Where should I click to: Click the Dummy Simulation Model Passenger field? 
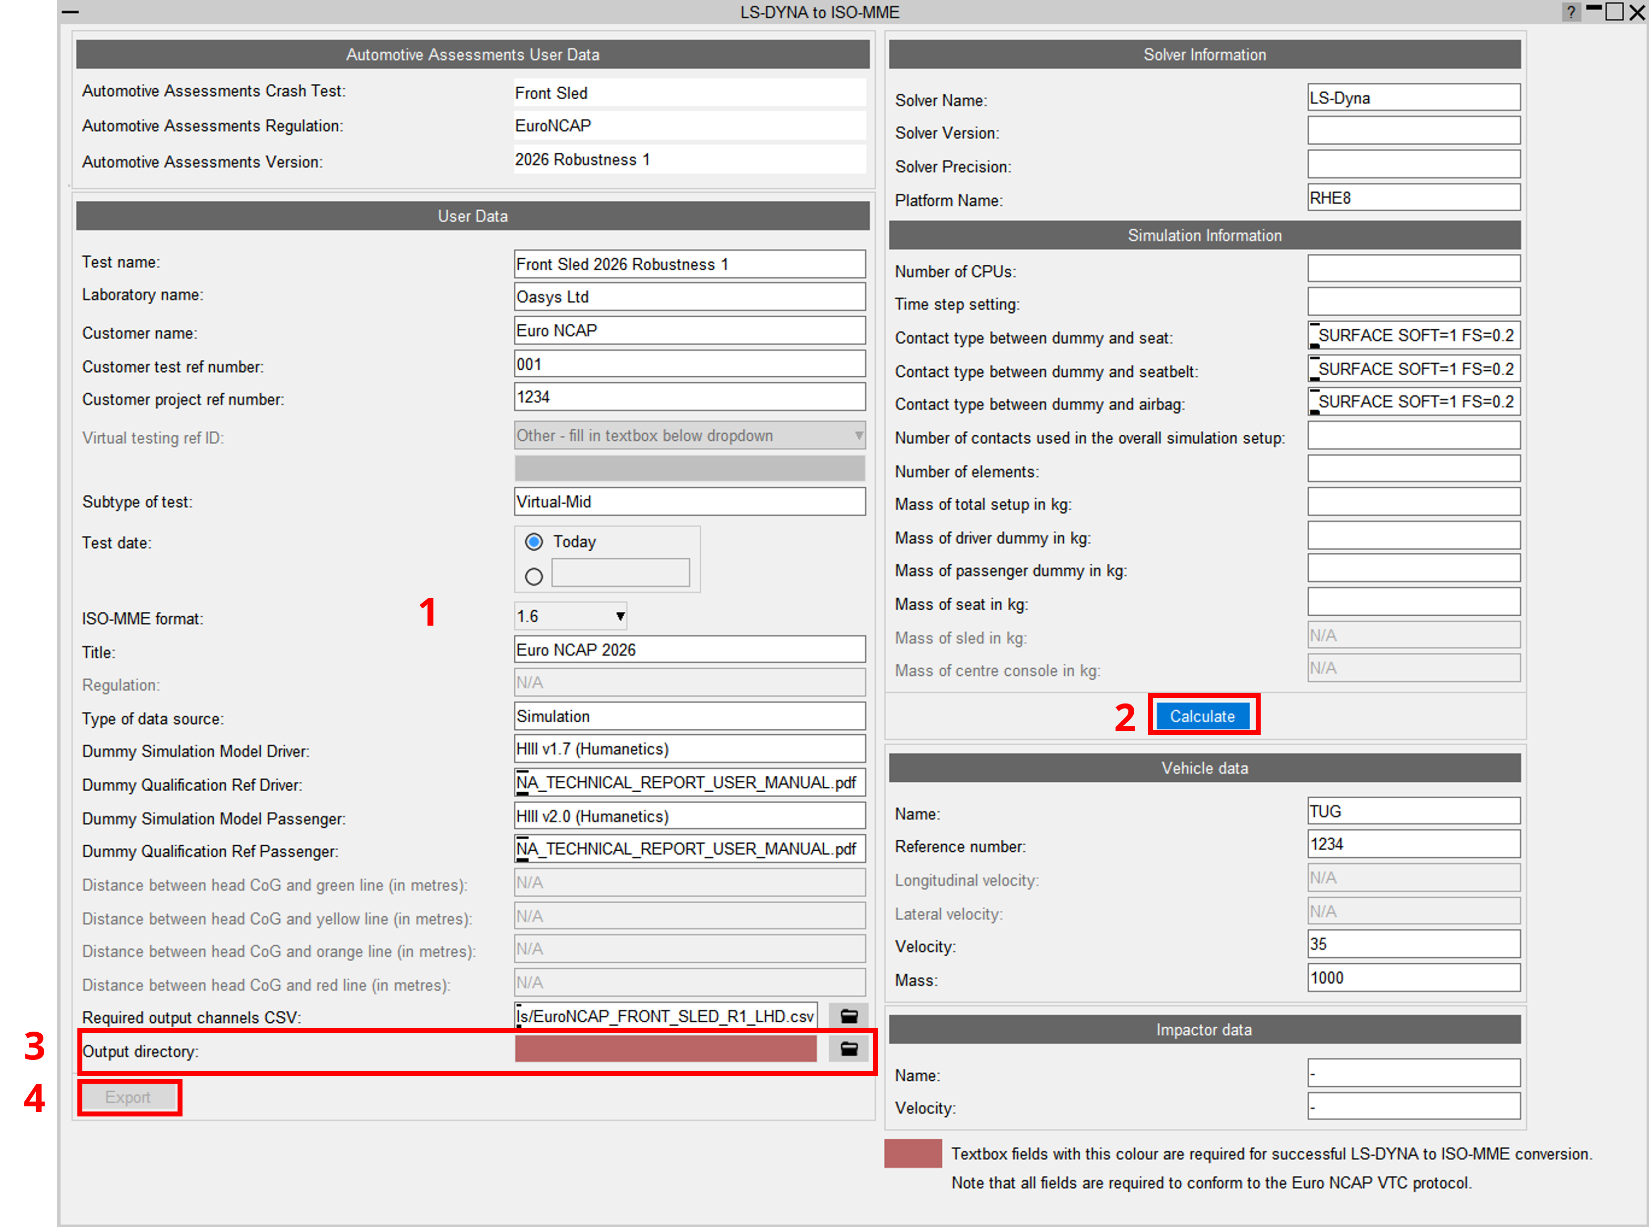point(690,816)
